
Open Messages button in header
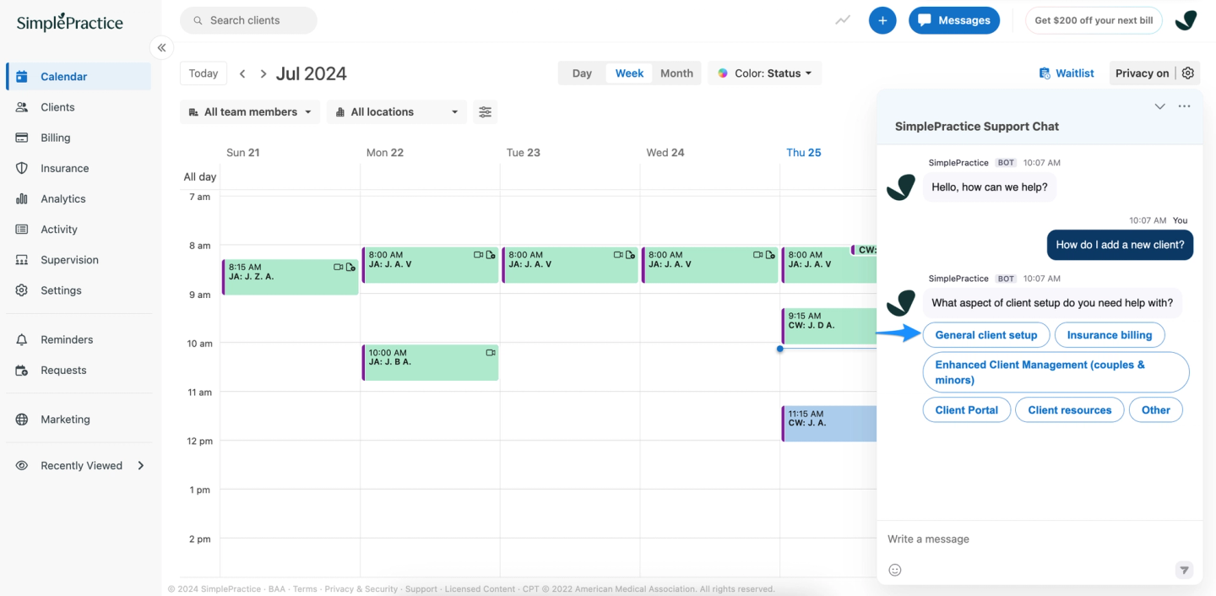(954, 20)
